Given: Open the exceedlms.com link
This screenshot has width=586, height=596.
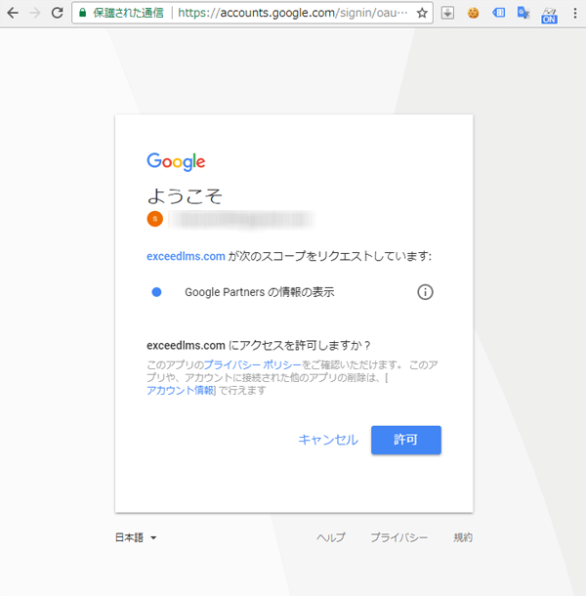Looking at the screenshot, I should 186,256.
